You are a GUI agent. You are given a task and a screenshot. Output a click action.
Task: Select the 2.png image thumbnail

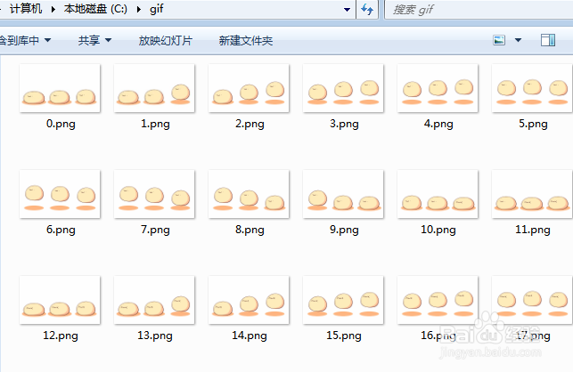point(249,88)
